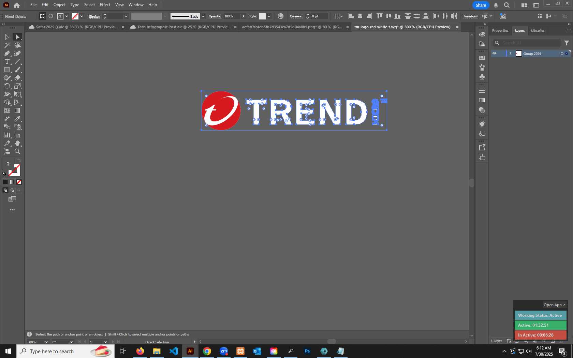Viewport: 573px width, 358px height.
Task: Swap fill and stroke arrow
Action: (x=19, y=160)
